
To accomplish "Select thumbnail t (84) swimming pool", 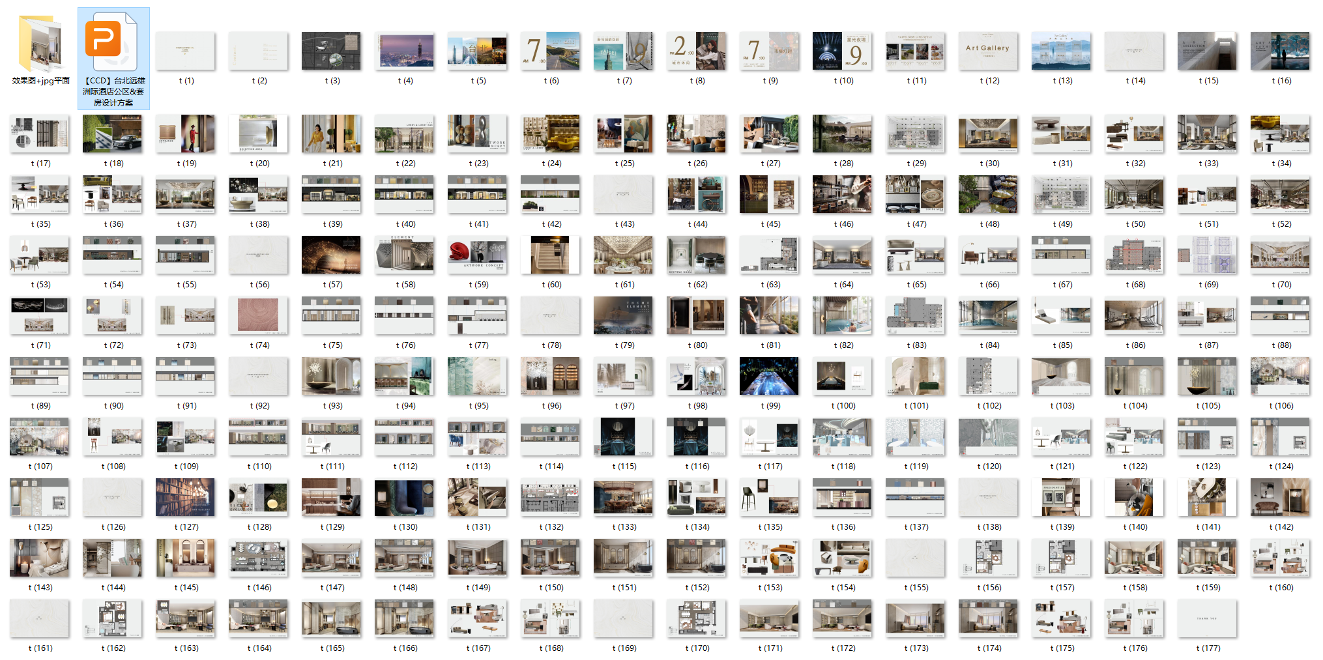I will pos(989,315).
